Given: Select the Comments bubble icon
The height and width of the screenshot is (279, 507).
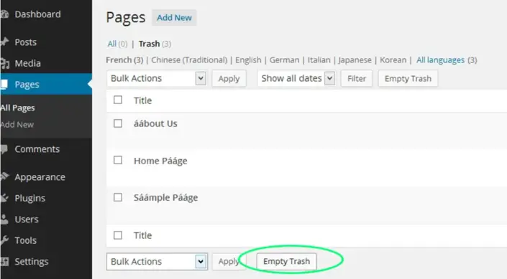Looking at the screenshot, I should pyautogui.click(x=4, y=149).
